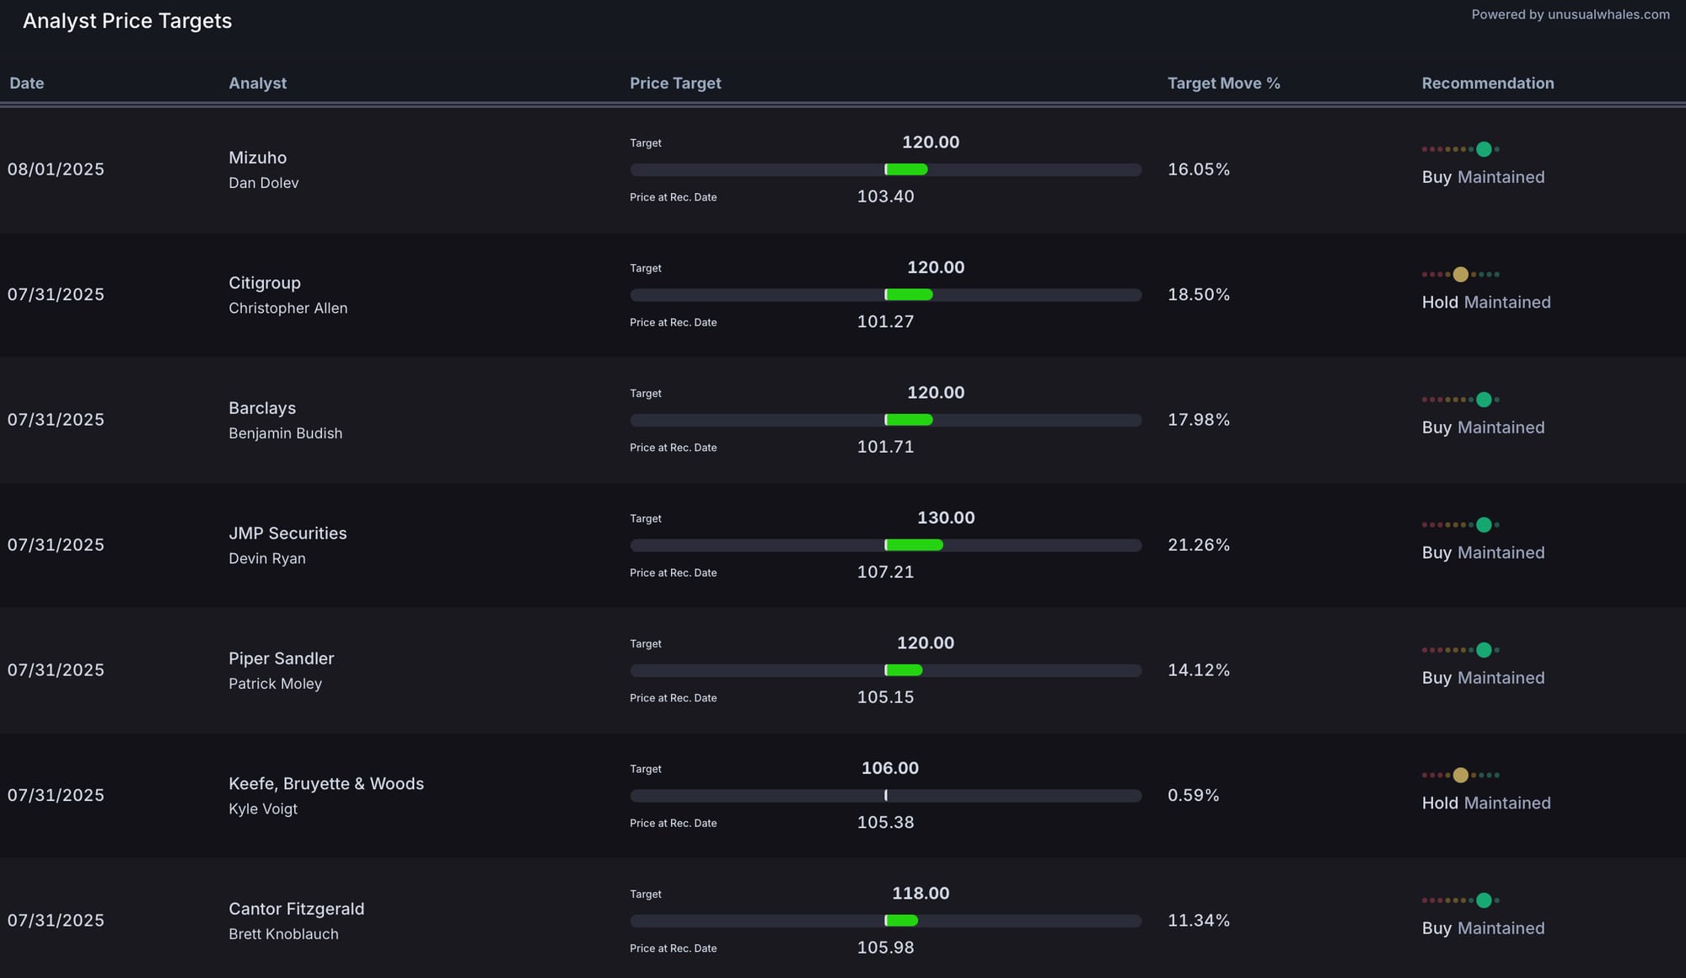
Task: Click the JMP Securities rating dots indicator
Action: 1460,524
